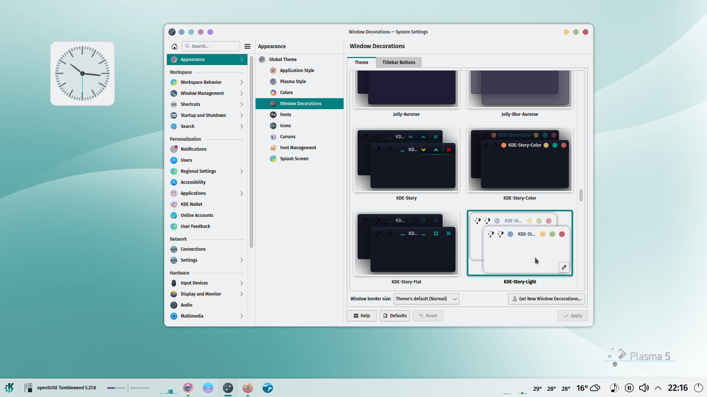
Task: Click the volume speaker icon in system tray
Action: [x=644, y=388]
